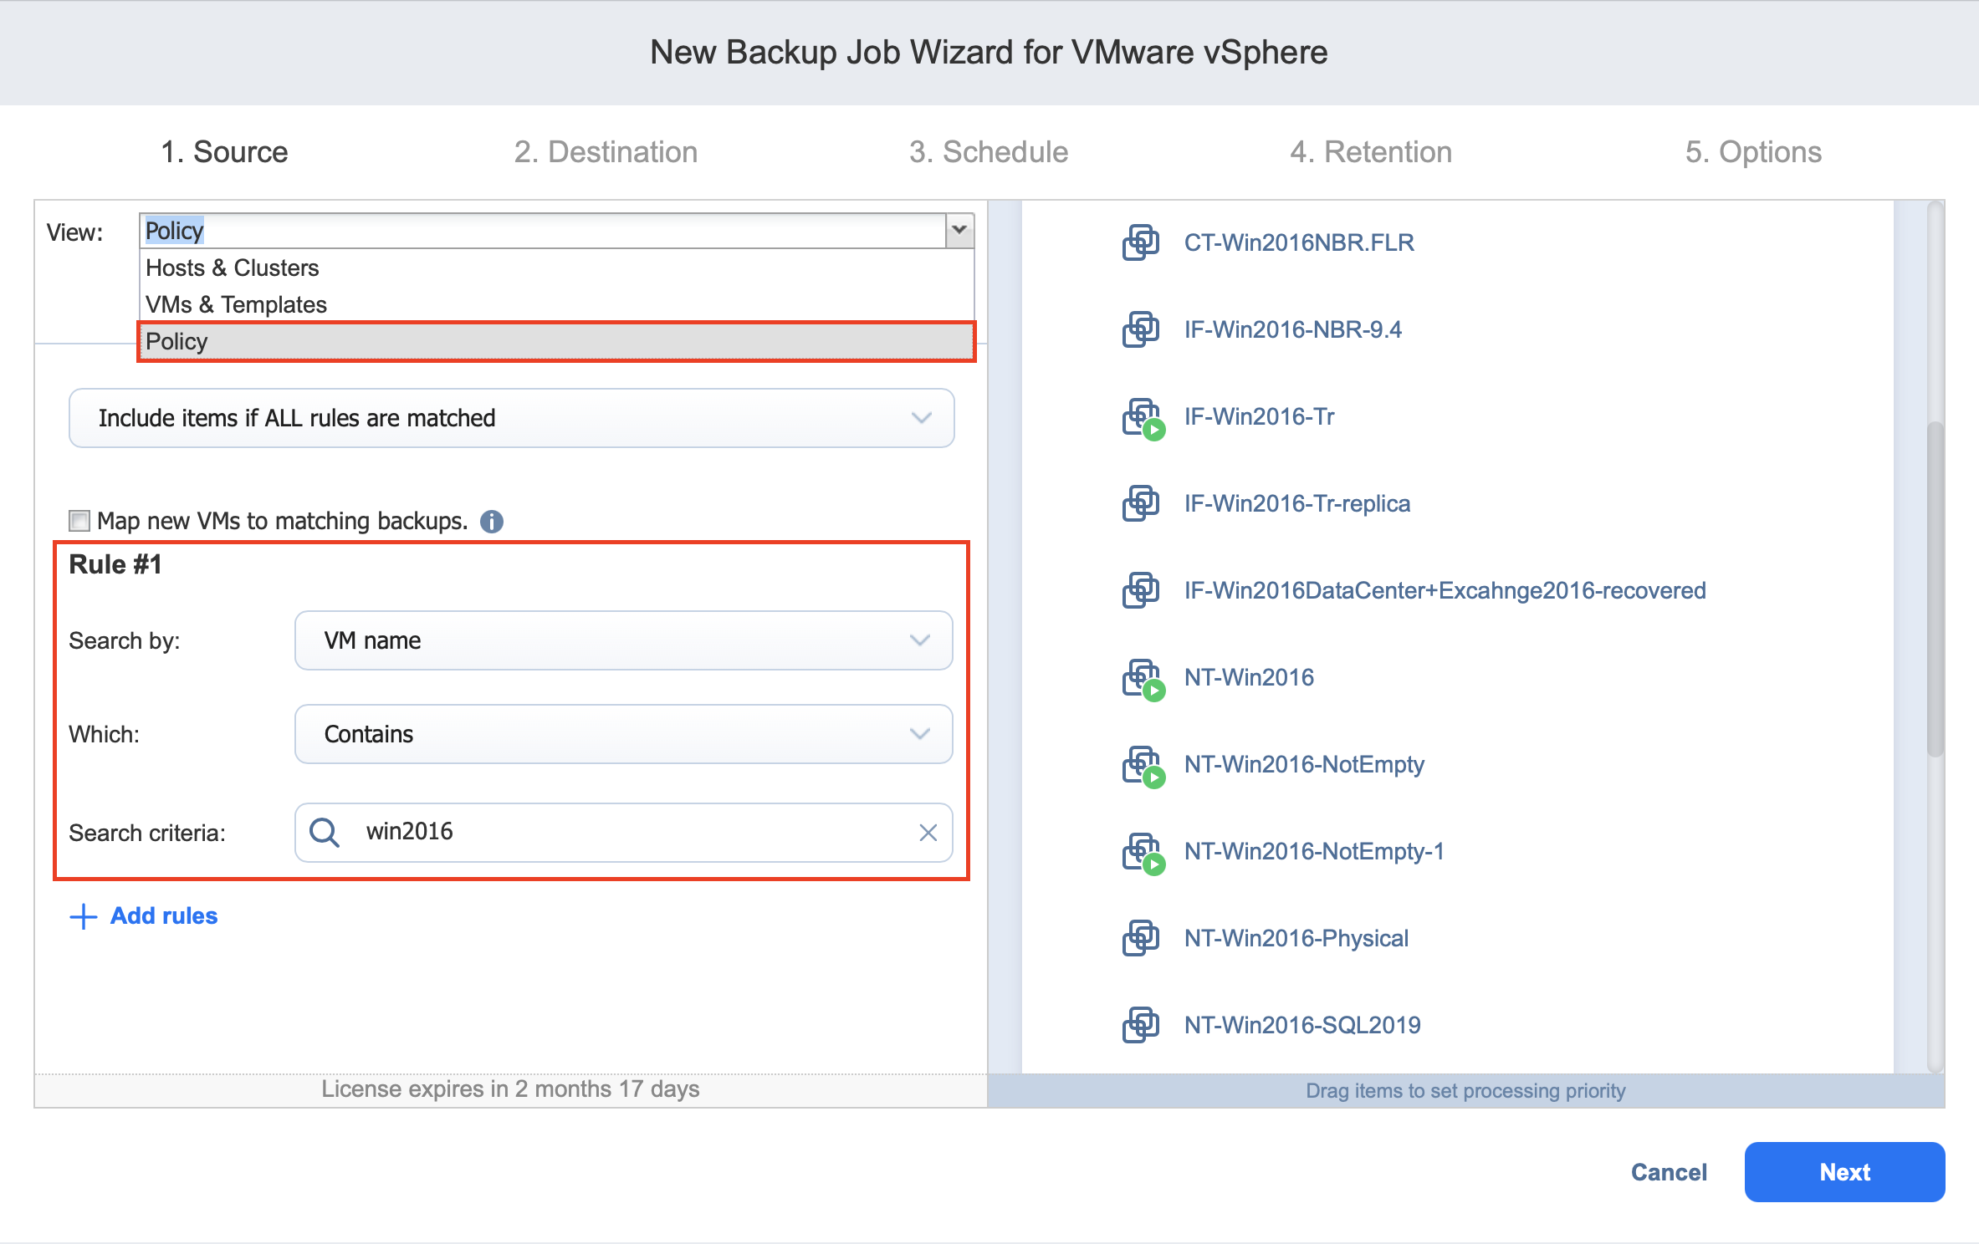The width and height of the screenshot is (1979, 1244).
Task: Click the running VM icon for IF-Win2016-Tr
Action: pyautogui.click(x=1142, y=418)
